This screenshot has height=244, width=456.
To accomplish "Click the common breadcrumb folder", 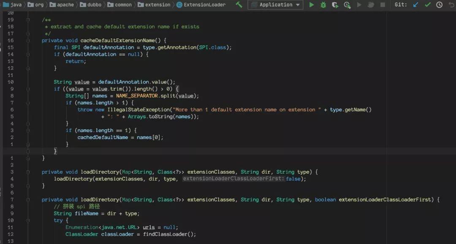I will (x=119, y=5).
